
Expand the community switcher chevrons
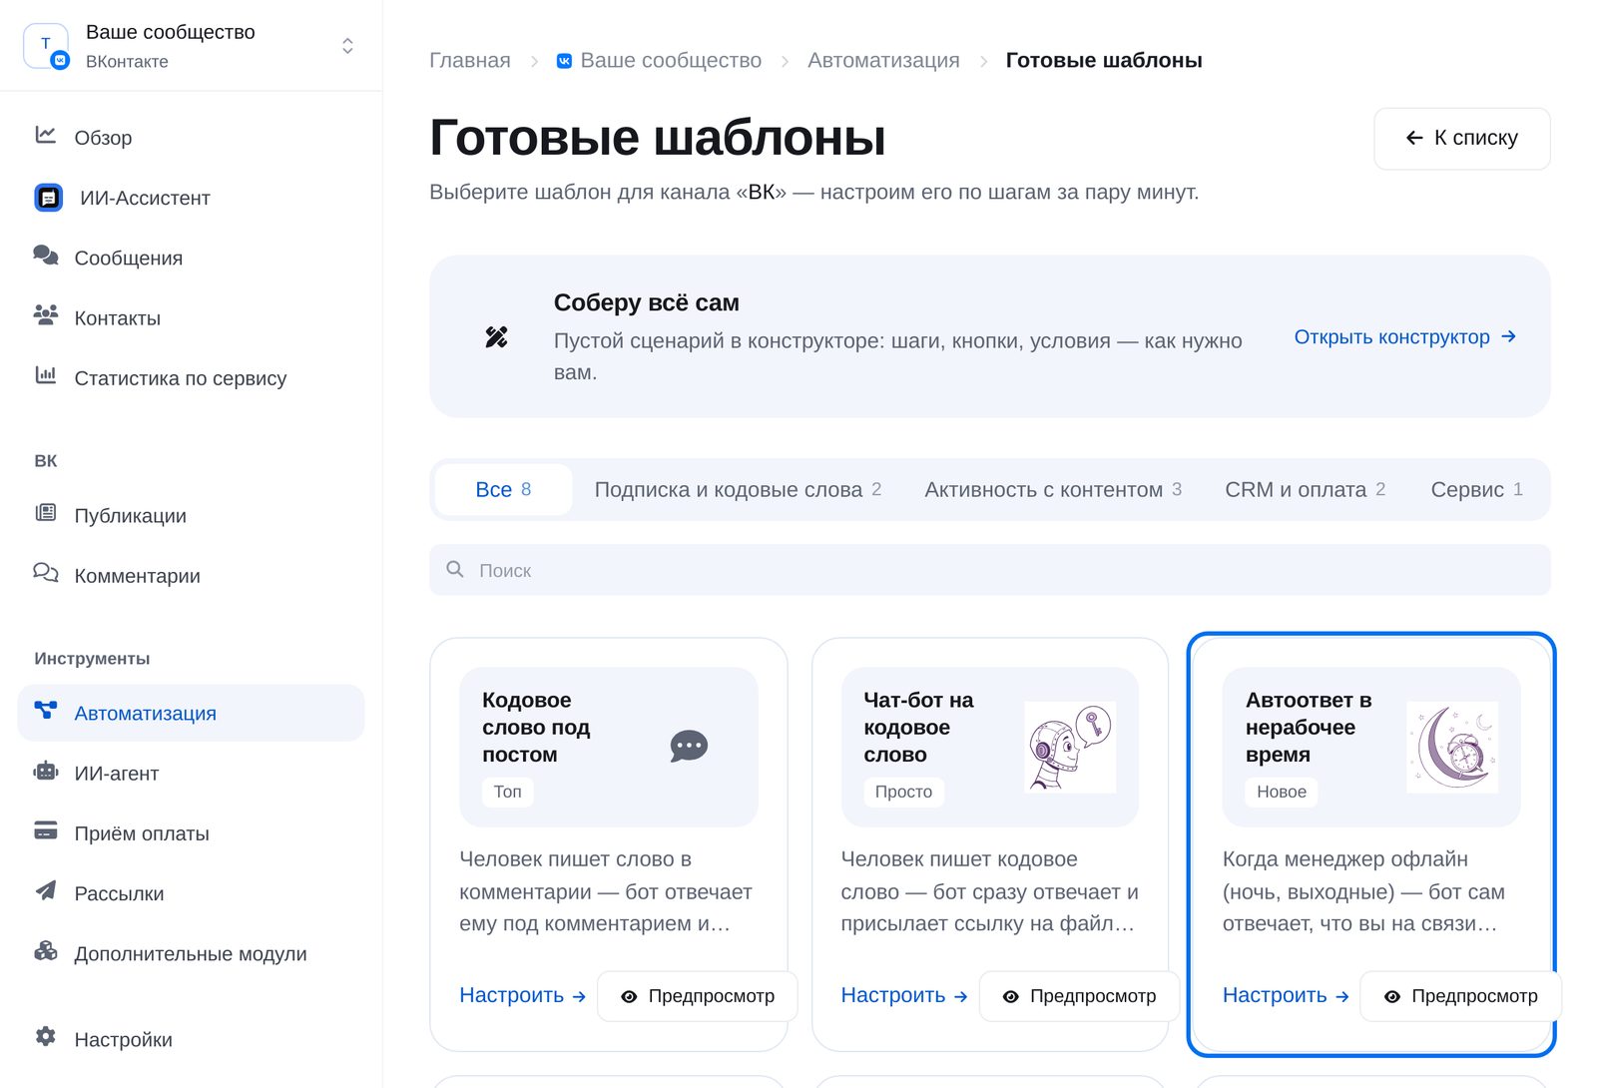point(347,46)
